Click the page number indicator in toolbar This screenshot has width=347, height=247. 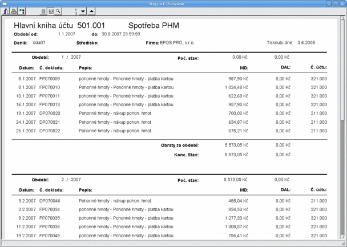click(x=75, y=11)
